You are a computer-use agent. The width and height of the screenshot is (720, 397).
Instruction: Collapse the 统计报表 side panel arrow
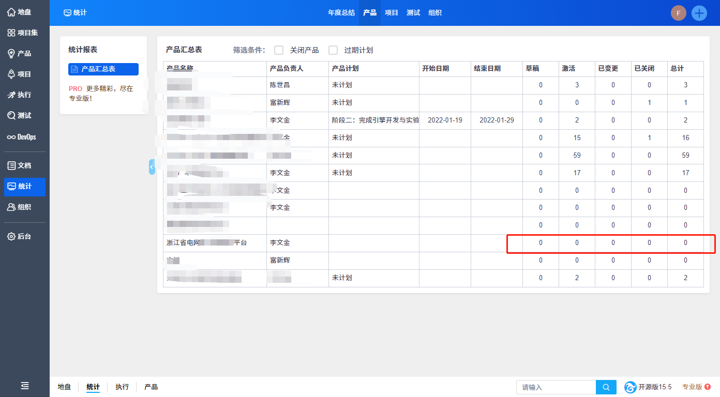[x=152, y=166]
